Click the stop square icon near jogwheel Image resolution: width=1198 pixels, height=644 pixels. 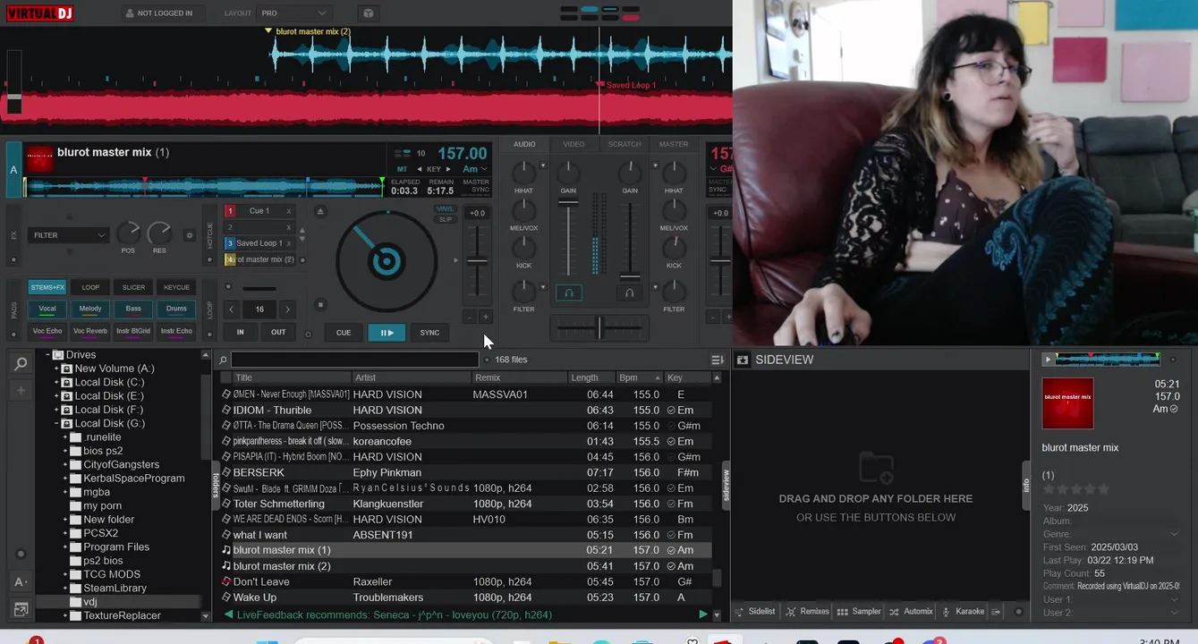pyautogui.click(x=320, y=305)
